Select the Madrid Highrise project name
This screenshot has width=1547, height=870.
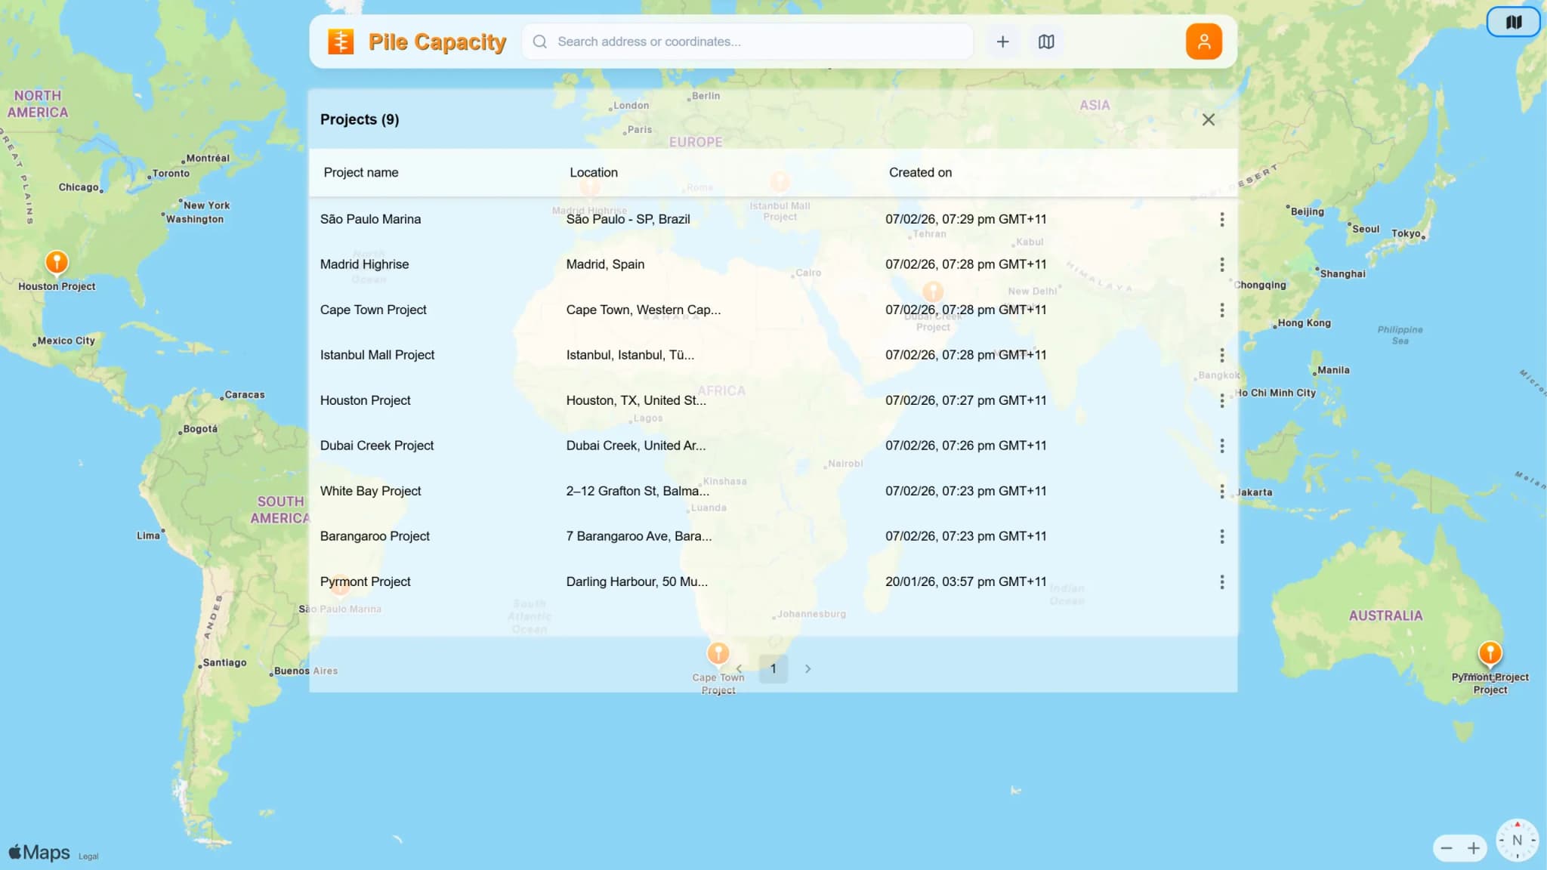pyautogui.click(x=364, y=264)
